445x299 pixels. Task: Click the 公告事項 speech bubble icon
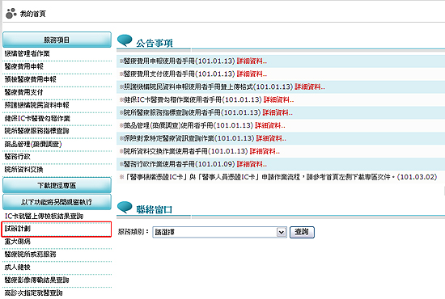tap(125, 40)
